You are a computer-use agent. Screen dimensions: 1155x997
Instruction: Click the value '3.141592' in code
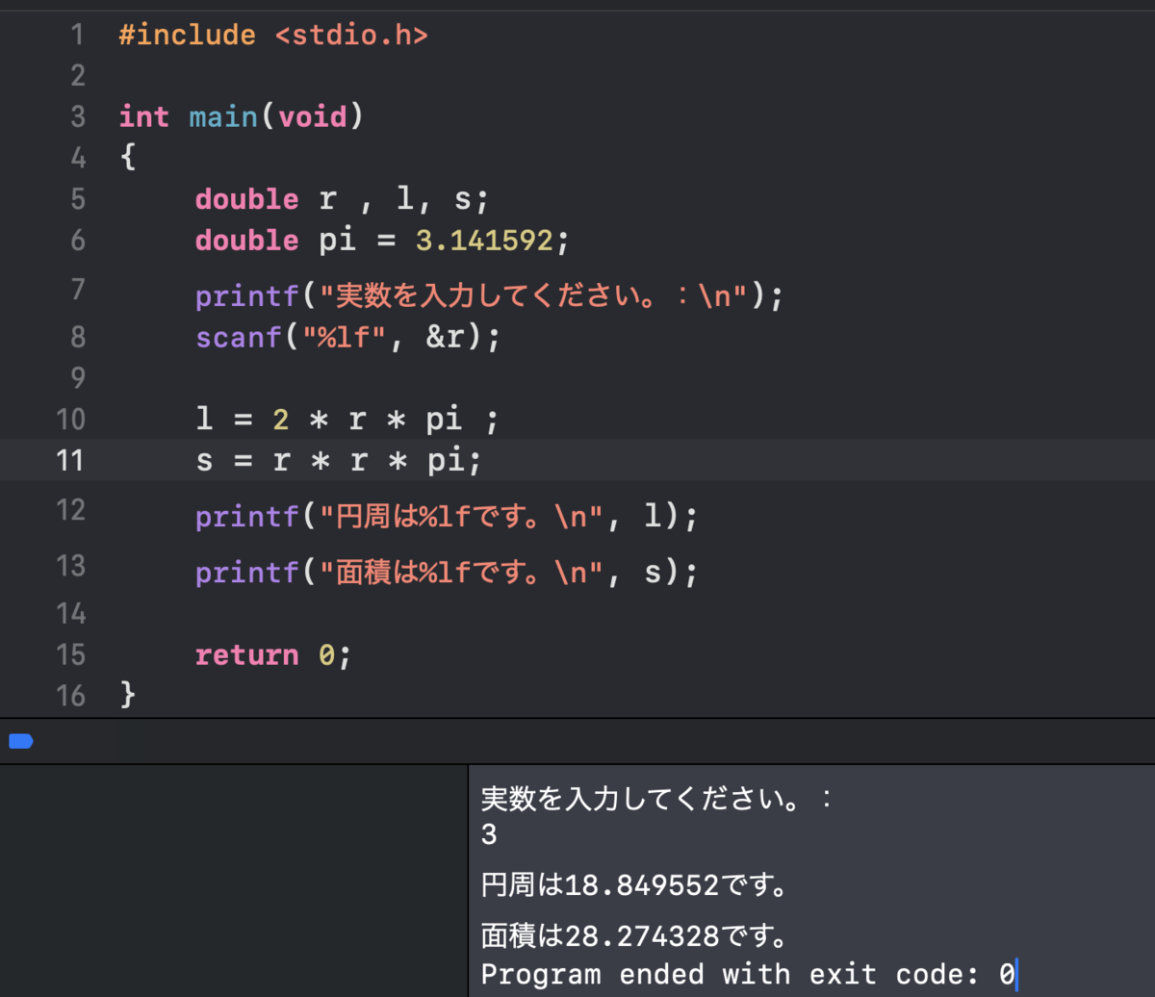[x=484, y=241]
